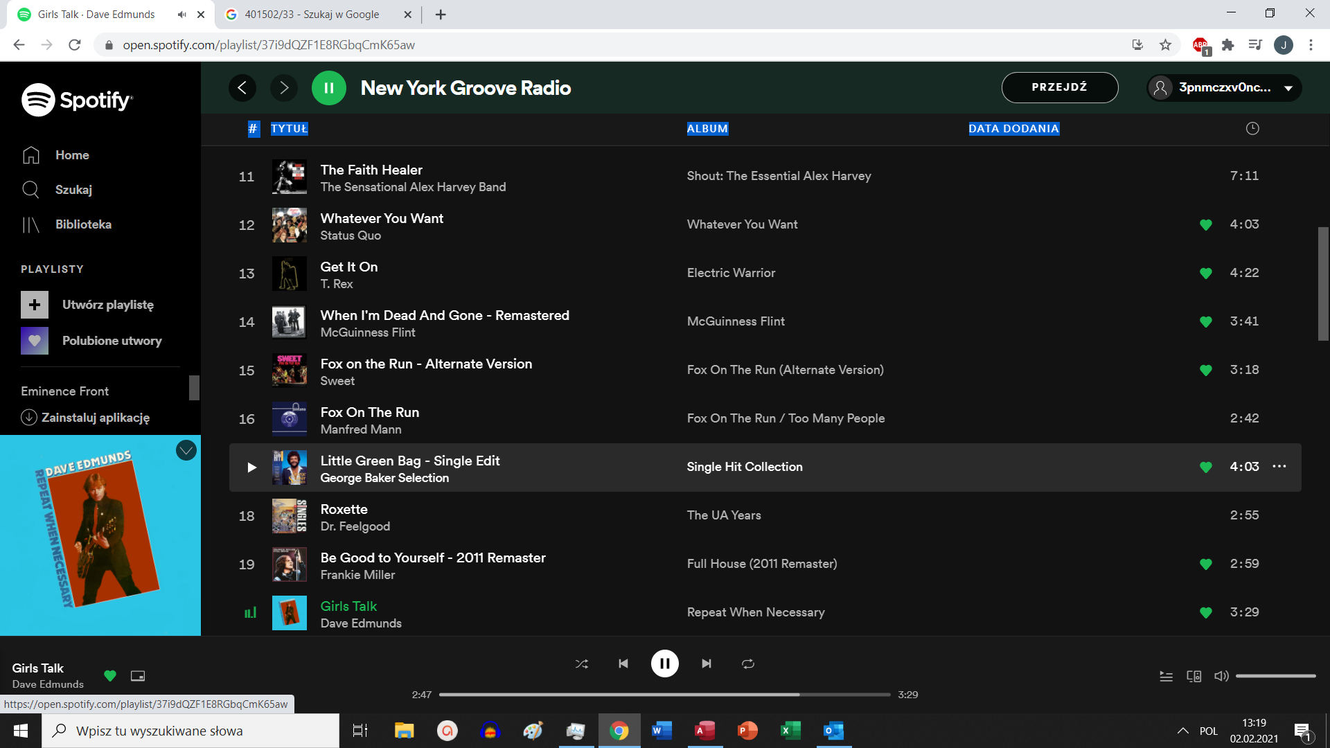The height and width of the screenshot is (748, 1330).
Task: Click Girls Talk title in now playing bar
Action: tap(37, 668)
